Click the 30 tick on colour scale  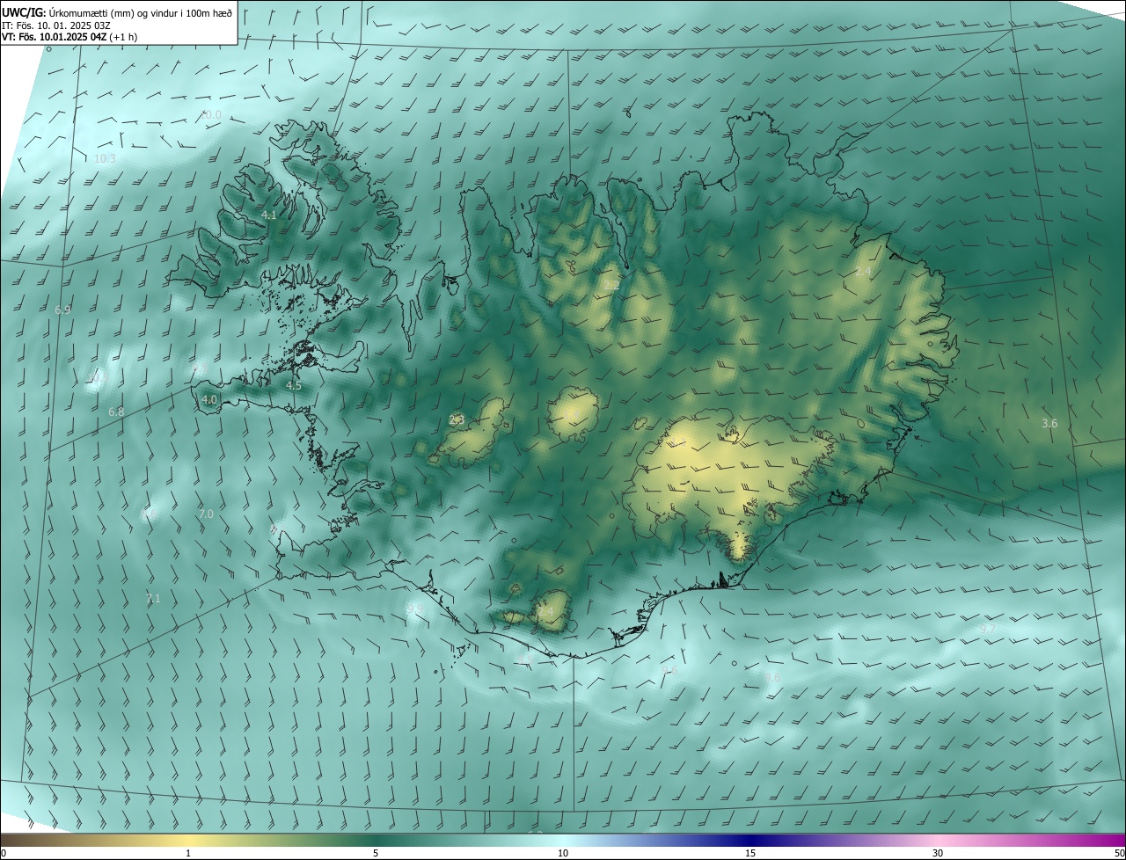point(938,853)
